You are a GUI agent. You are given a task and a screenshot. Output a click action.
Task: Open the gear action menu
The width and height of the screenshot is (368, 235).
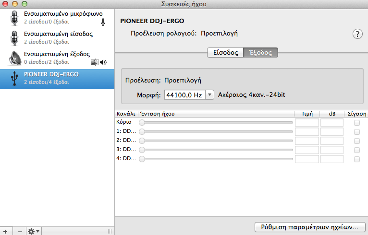click(x=34, y=232)
